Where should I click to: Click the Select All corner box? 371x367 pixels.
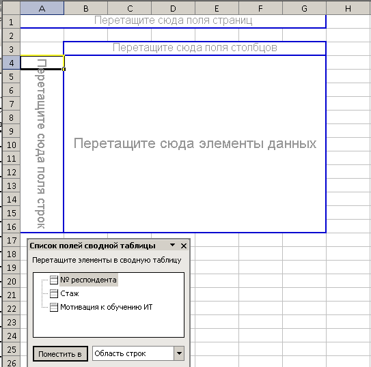pyautogui.click(x=11, y=8)
